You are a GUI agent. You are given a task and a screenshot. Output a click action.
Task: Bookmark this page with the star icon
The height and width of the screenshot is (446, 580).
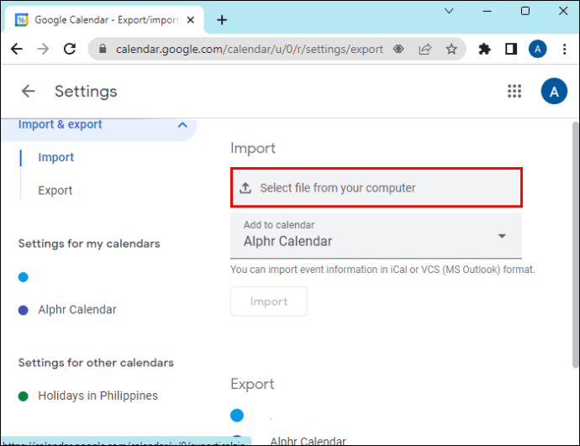click(x=451, y=49)
